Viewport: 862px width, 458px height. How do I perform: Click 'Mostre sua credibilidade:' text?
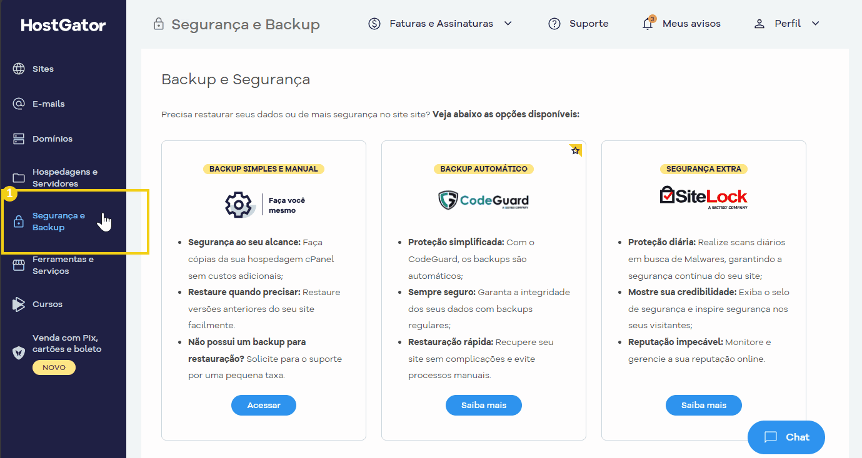[x=682, y=292]
